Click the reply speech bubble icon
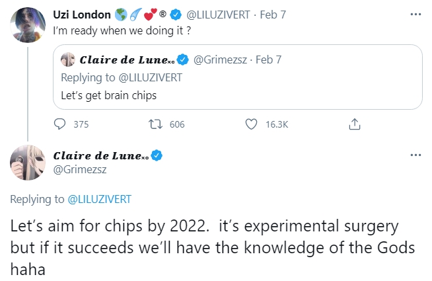Screen dimensions: 432x281 [x=59, y=124]
